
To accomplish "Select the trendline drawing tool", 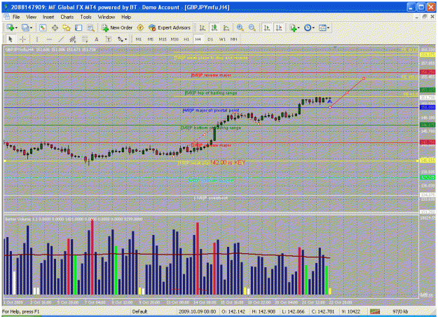I will (60, 39).
